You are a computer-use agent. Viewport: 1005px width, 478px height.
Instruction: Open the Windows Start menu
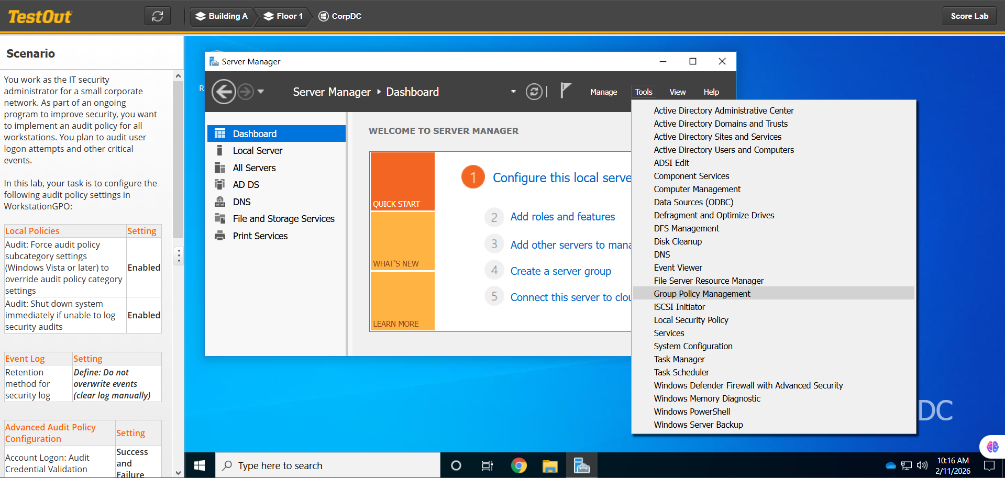200,465
